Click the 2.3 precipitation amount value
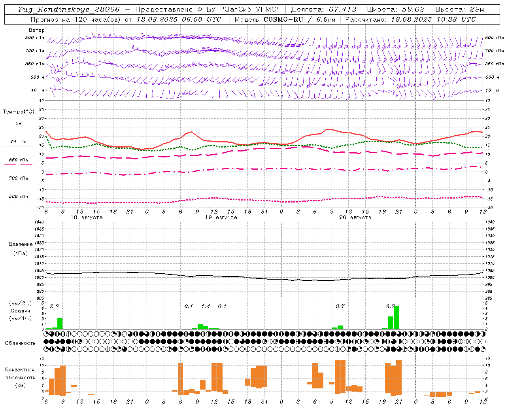This screenshot has height=405, width=506. 54,306
